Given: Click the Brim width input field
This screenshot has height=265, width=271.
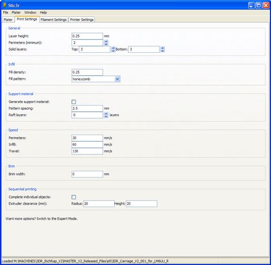Looking at the screenshot, I should [87, 174].
